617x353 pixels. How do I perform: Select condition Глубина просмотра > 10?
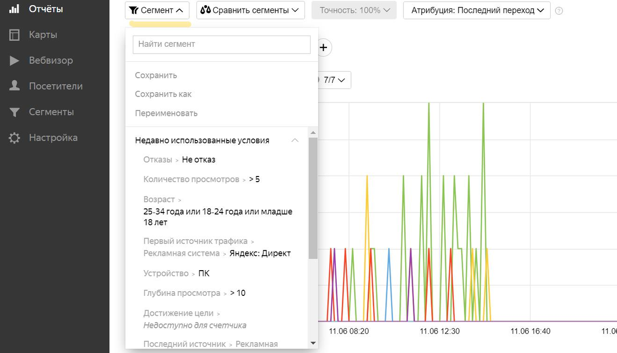[194, 293]
